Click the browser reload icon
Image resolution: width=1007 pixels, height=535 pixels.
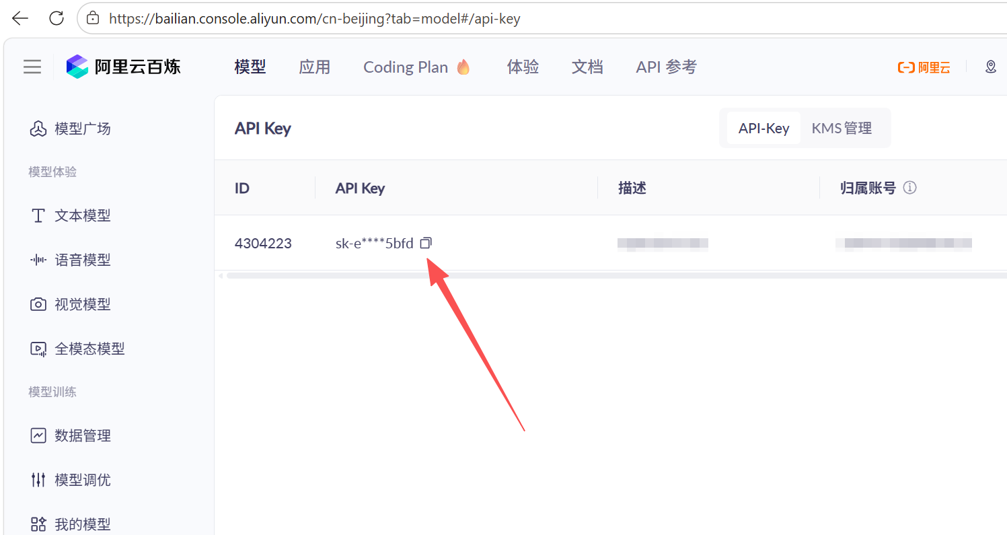click(57, 18)
